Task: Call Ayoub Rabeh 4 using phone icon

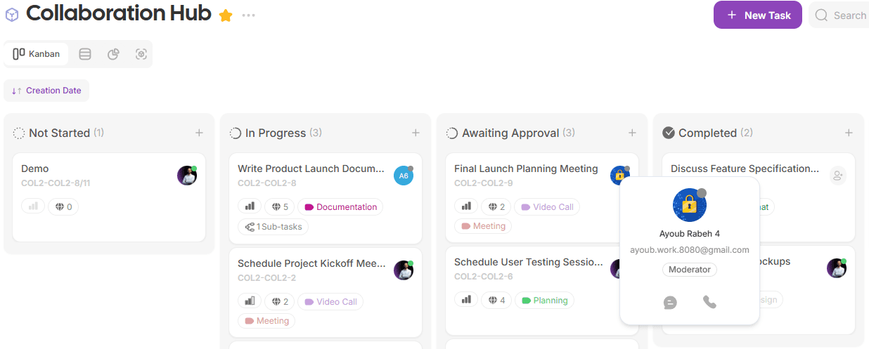Action: pos(709,302)
